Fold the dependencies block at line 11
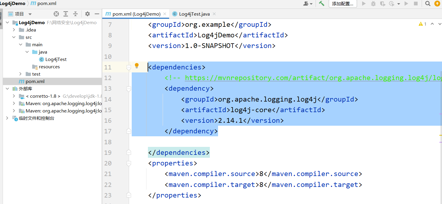The width and height of the screenshot is (442, 204). [x=129, y=67]
